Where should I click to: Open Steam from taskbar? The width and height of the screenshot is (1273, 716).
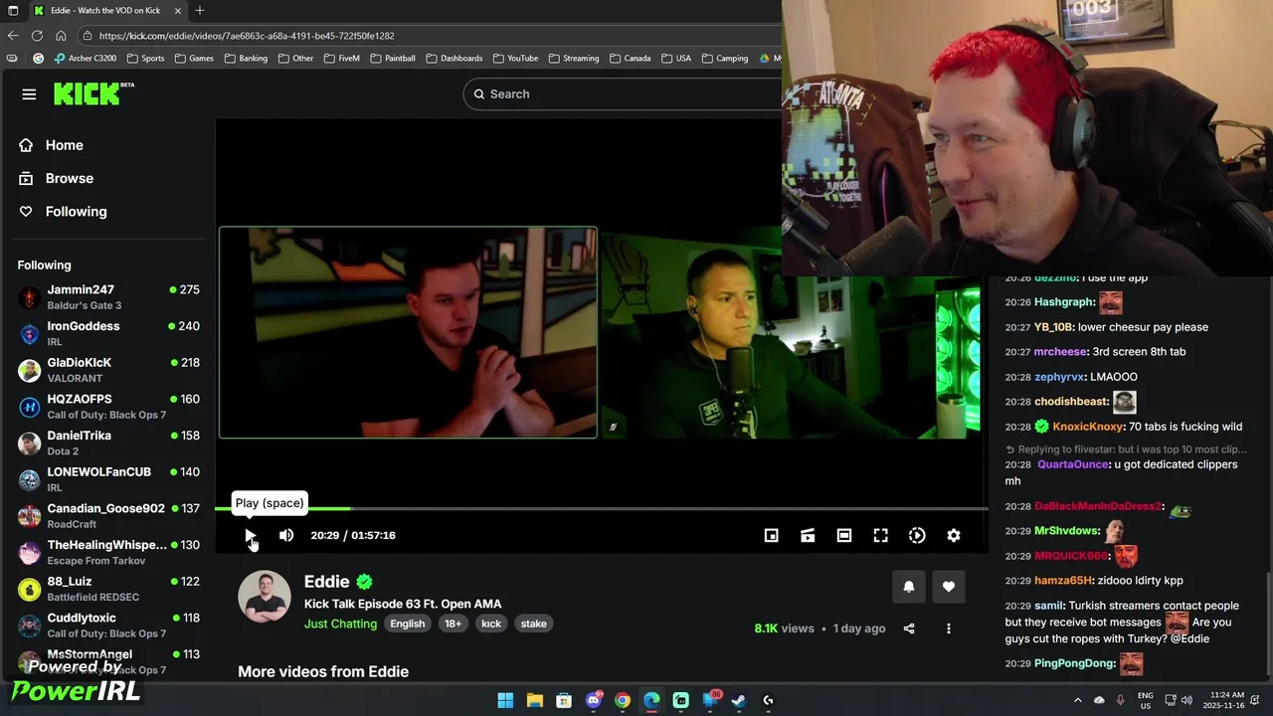click(739, 700)
